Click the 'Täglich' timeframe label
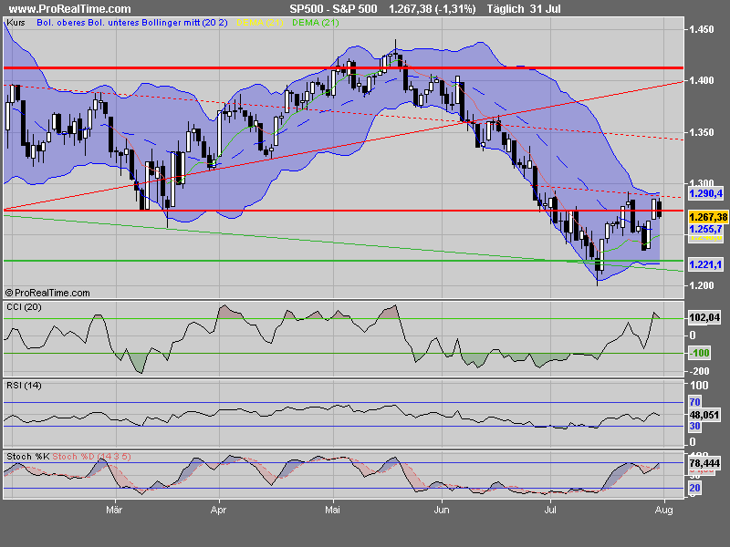Image resolution: width=730 pixels, height=547 pixels. [506, 9]
